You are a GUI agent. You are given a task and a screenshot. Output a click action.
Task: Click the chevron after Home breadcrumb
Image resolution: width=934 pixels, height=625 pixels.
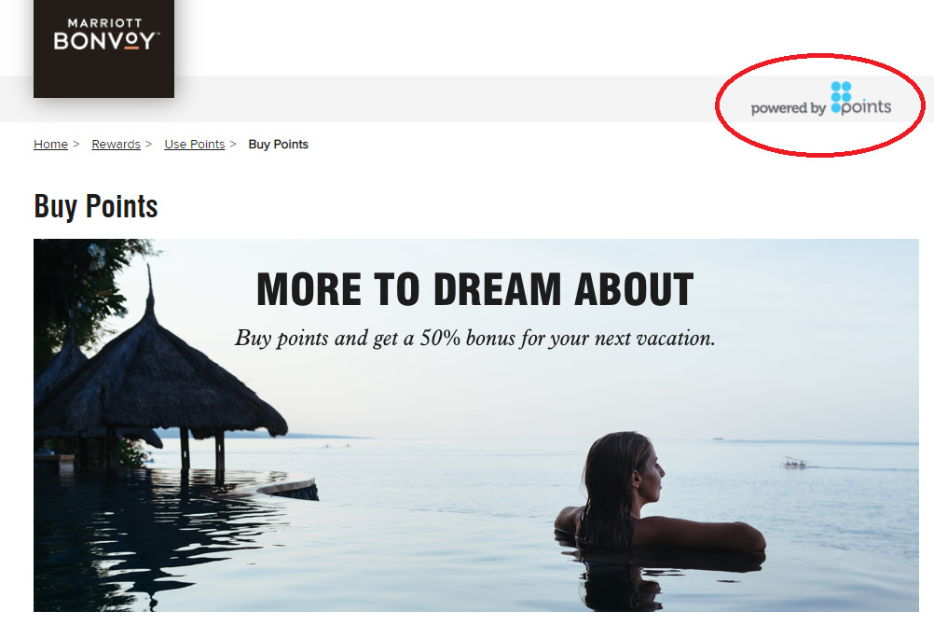tap(76, 145)
